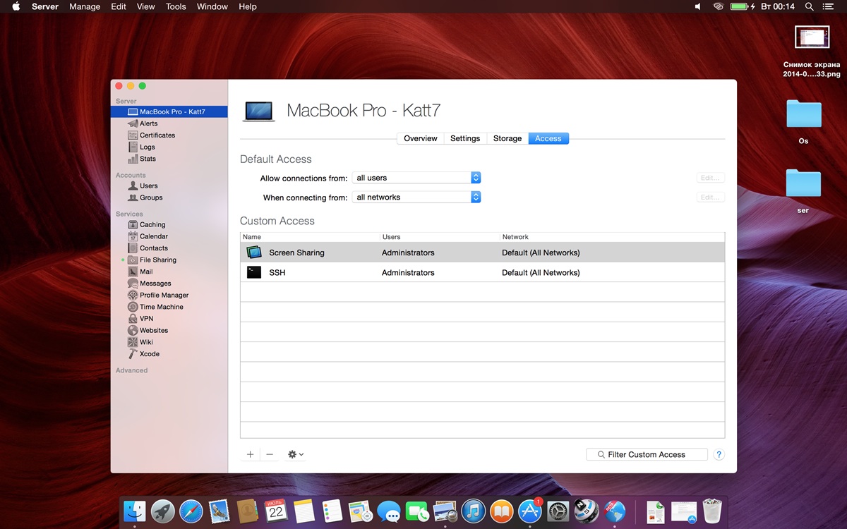
Task: Open App Store from the Dock
Action: pyautogui.click(x=530, y=511)
